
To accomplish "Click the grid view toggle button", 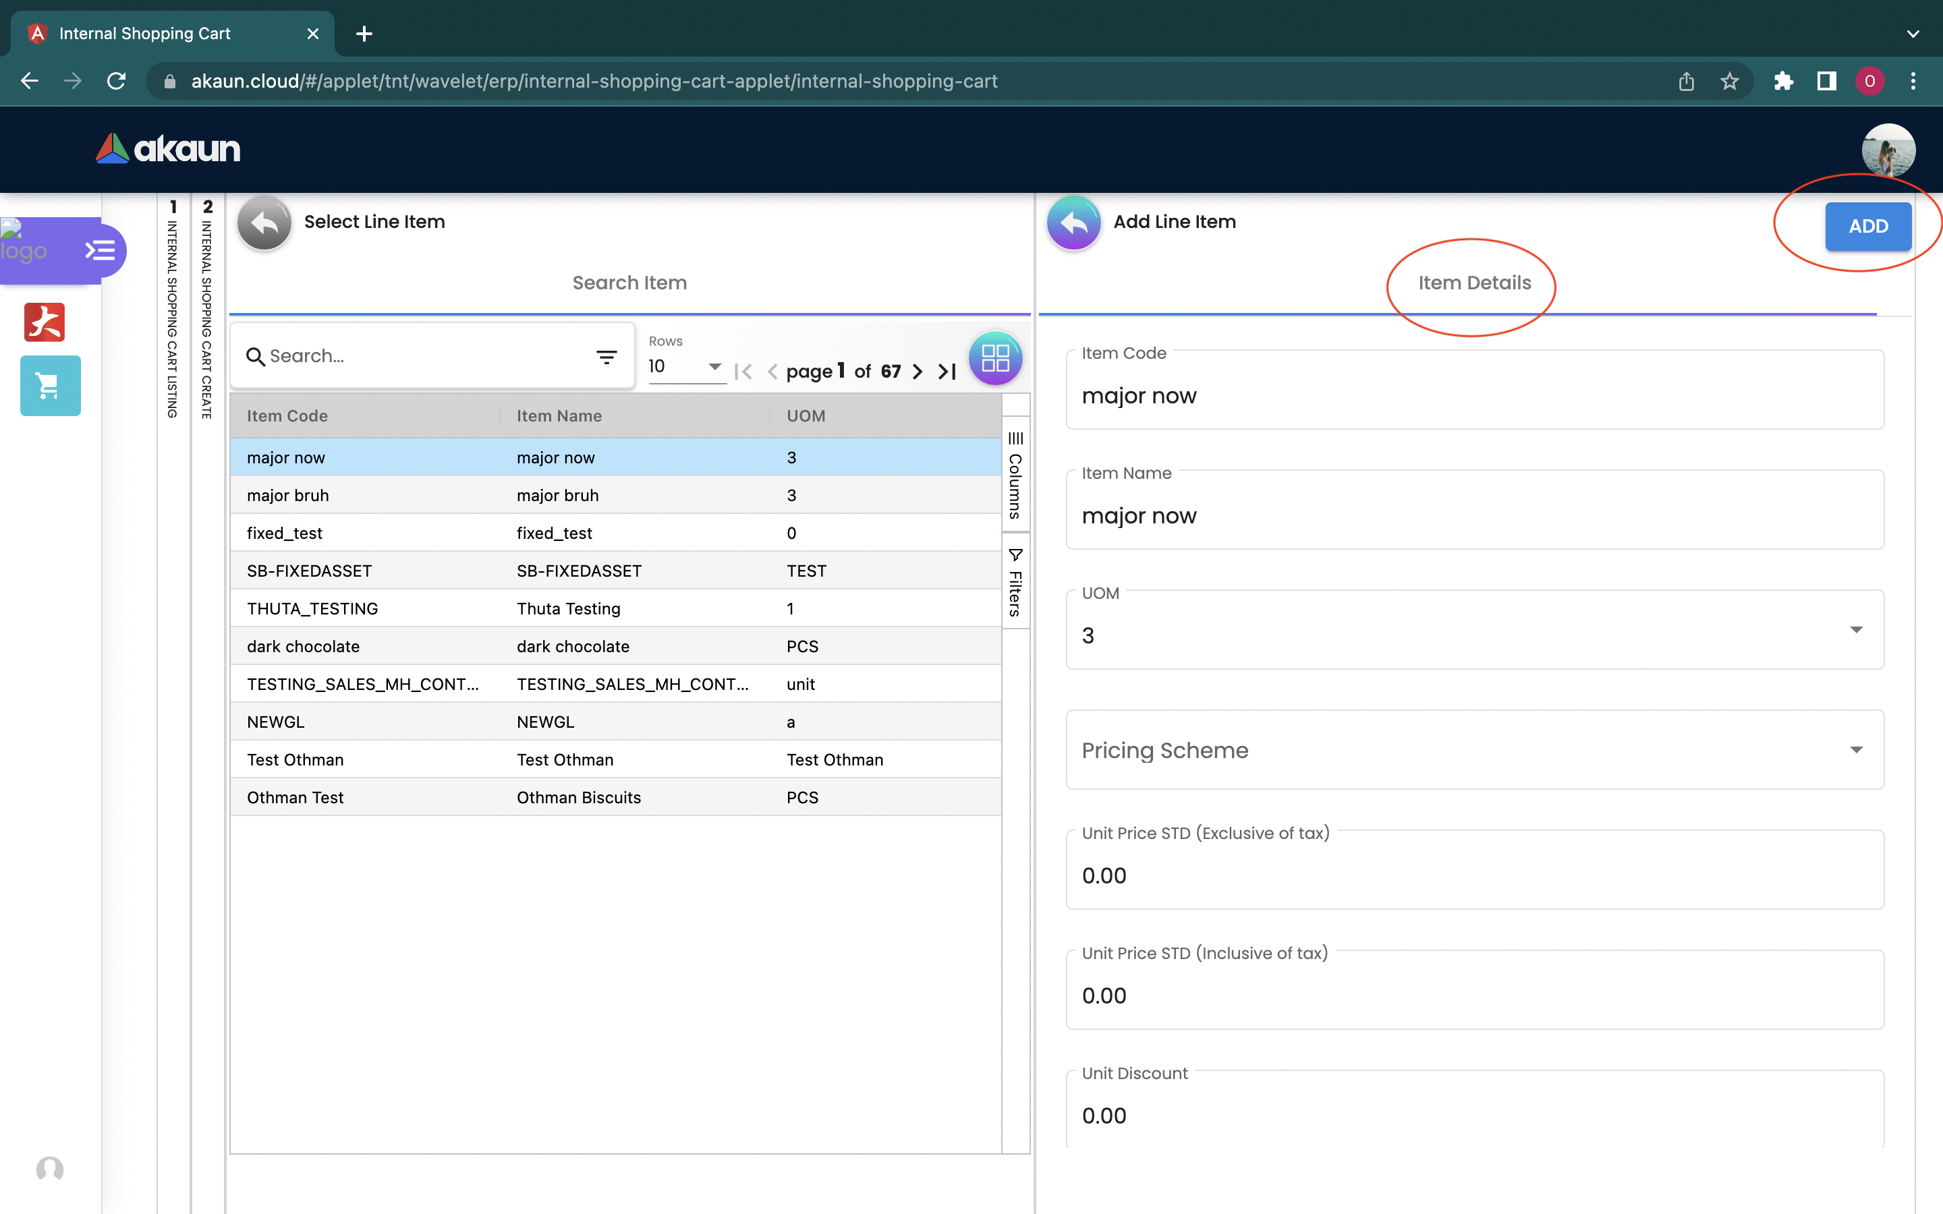I will tap(995, 358).
